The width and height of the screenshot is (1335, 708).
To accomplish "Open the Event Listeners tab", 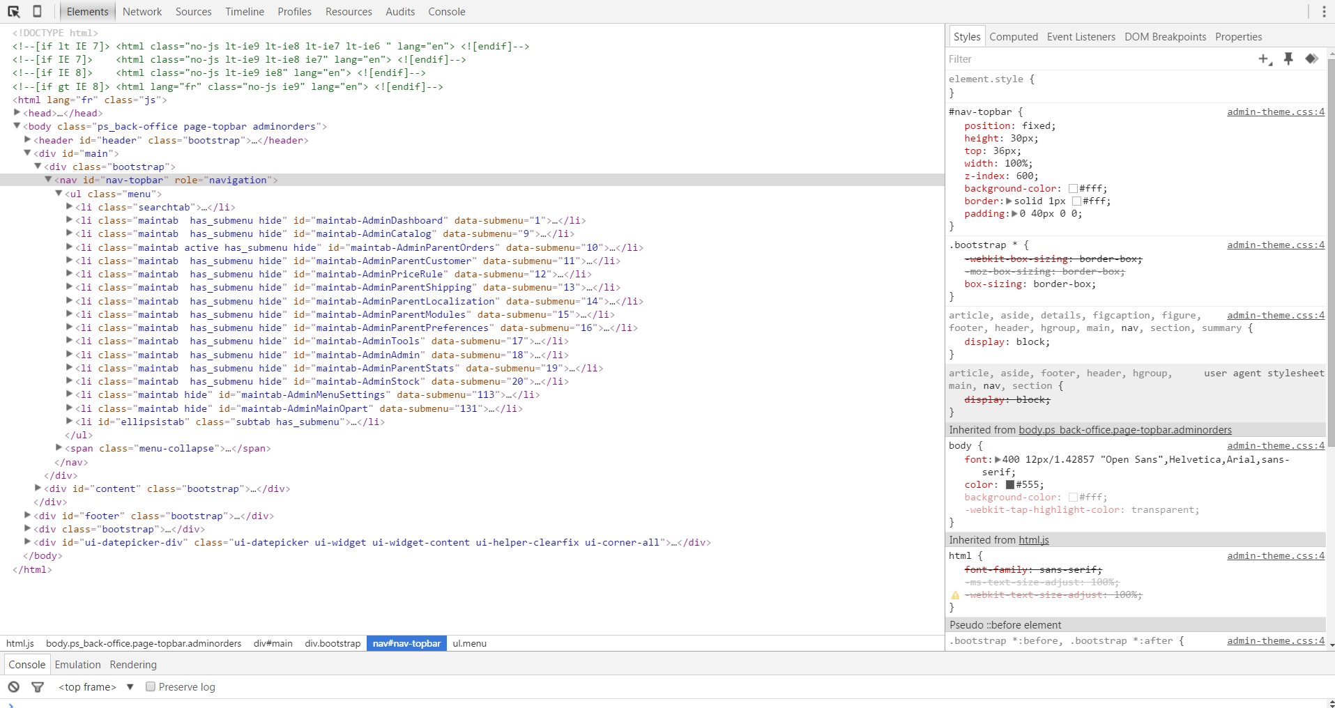I will tap(1081, 37).
